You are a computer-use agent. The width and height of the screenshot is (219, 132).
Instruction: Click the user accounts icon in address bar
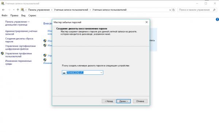(x=22, y=9)
